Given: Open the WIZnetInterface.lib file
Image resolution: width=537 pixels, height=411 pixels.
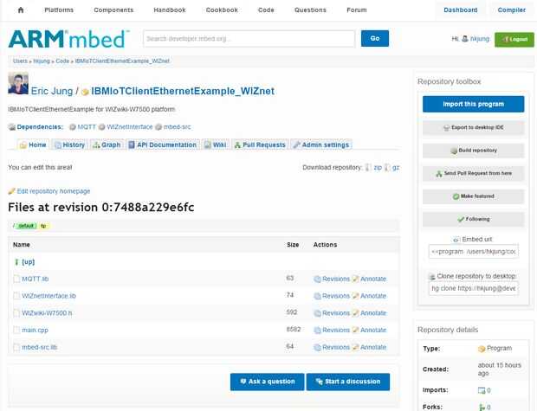Looking at the screenshot, I should pyautogui.click(x=49, y=296).
